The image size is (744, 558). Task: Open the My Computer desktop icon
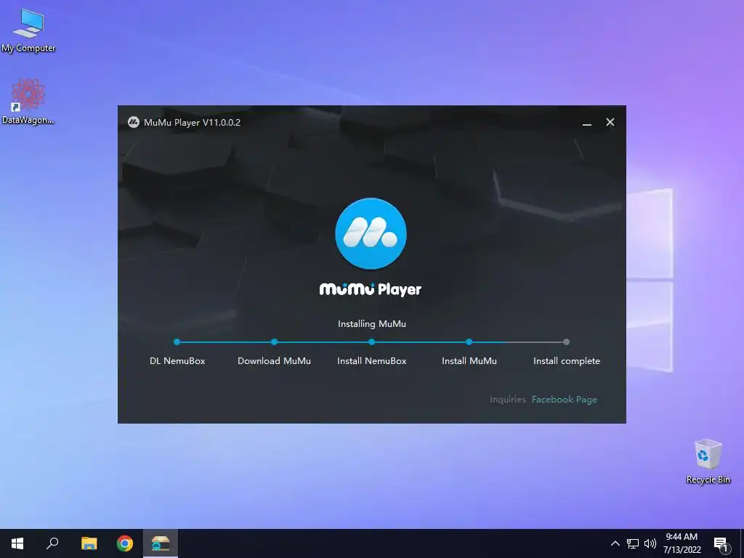28,31
